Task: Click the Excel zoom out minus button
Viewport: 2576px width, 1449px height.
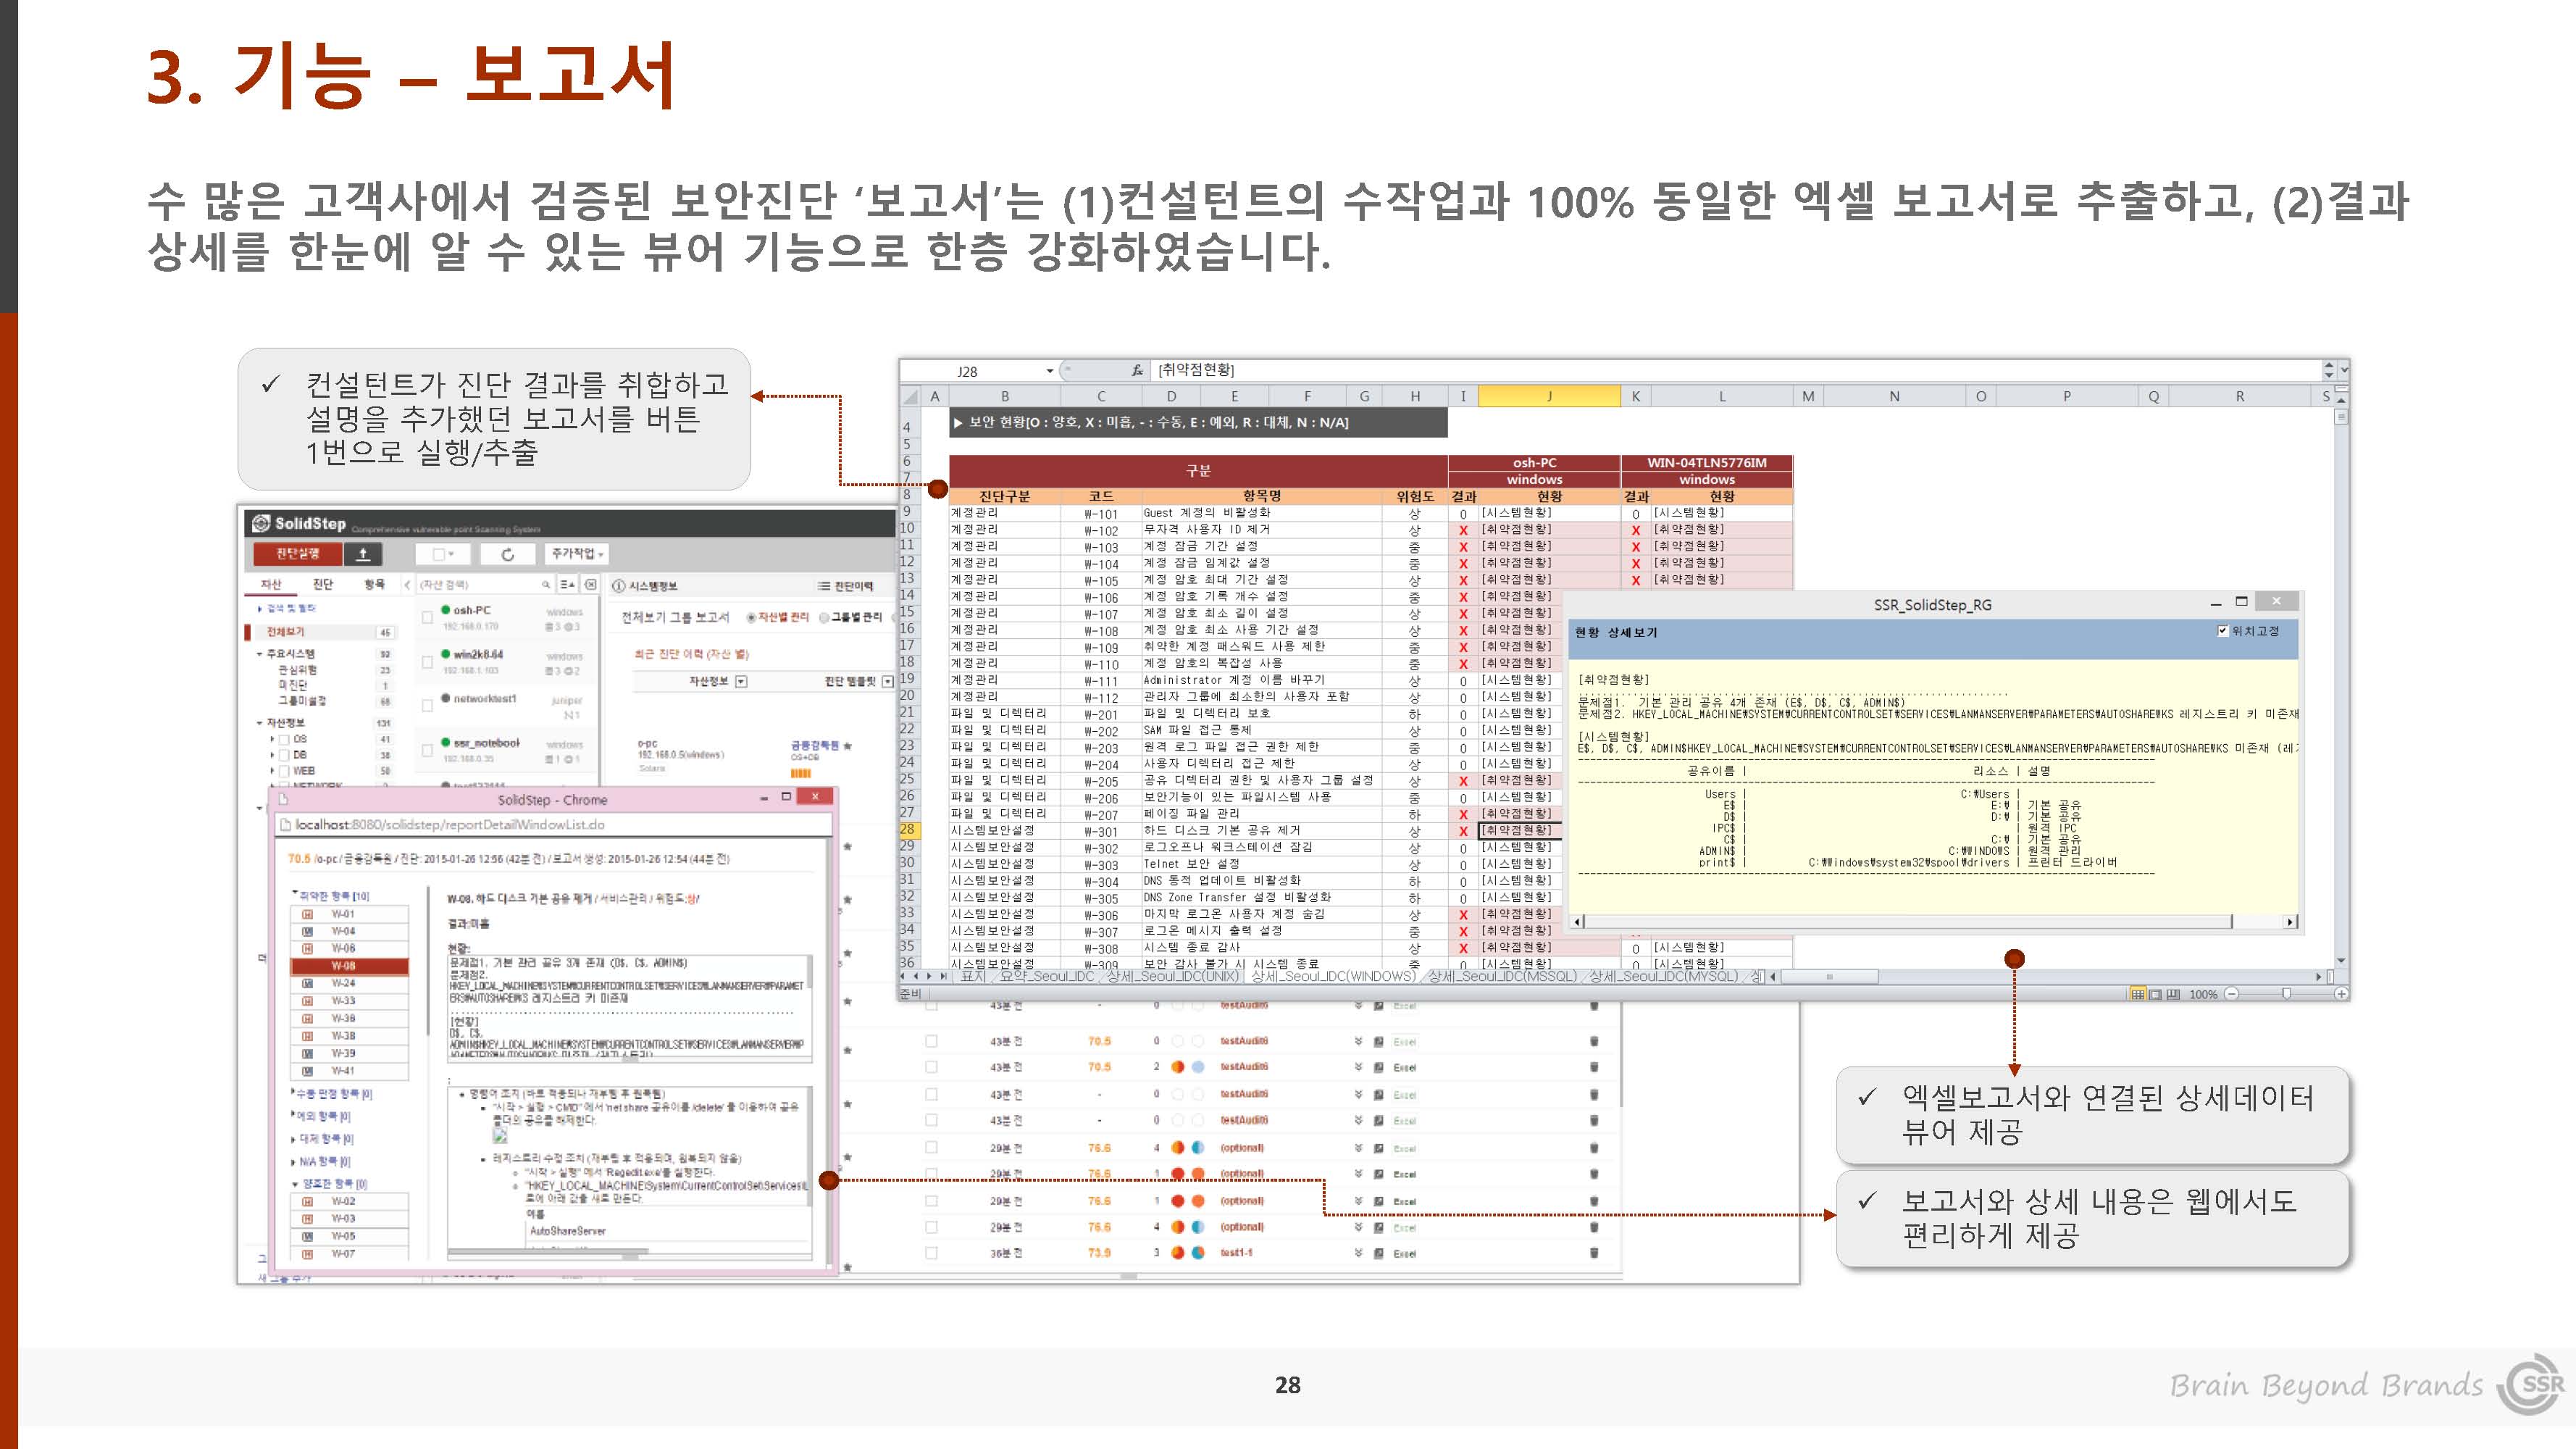Action: pyautogui.click(x=2231, y=995)
